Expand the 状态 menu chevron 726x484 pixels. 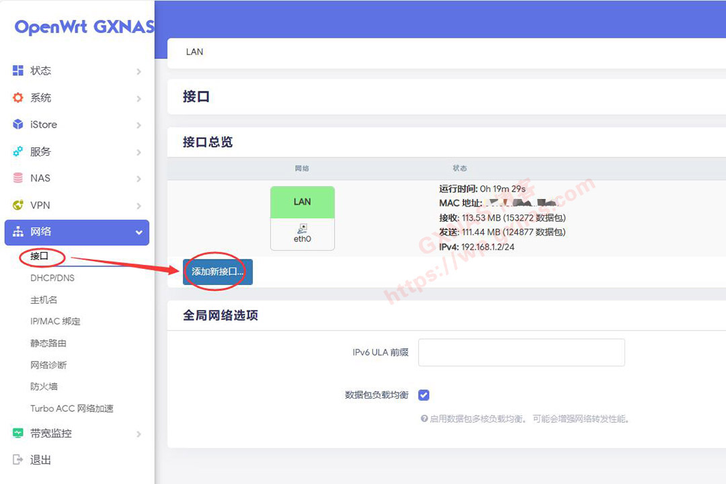(138, 71)
